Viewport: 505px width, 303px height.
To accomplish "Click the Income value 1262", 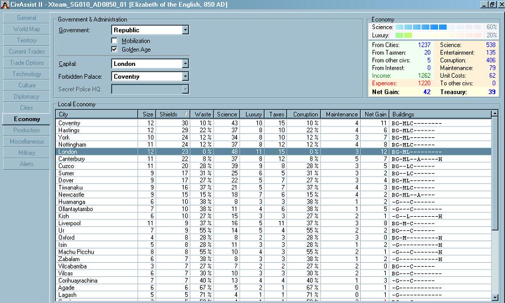I will click(424, 75).
